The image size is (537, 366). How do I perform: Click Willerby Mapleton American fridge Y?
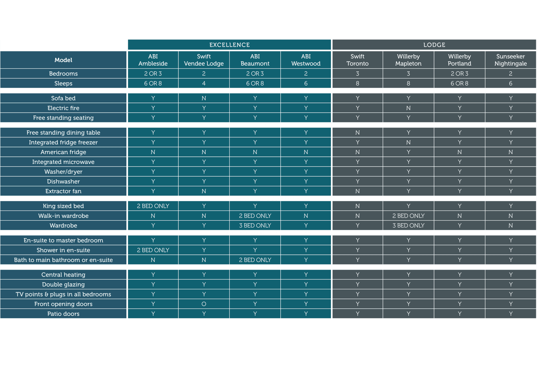click(408, 152)
